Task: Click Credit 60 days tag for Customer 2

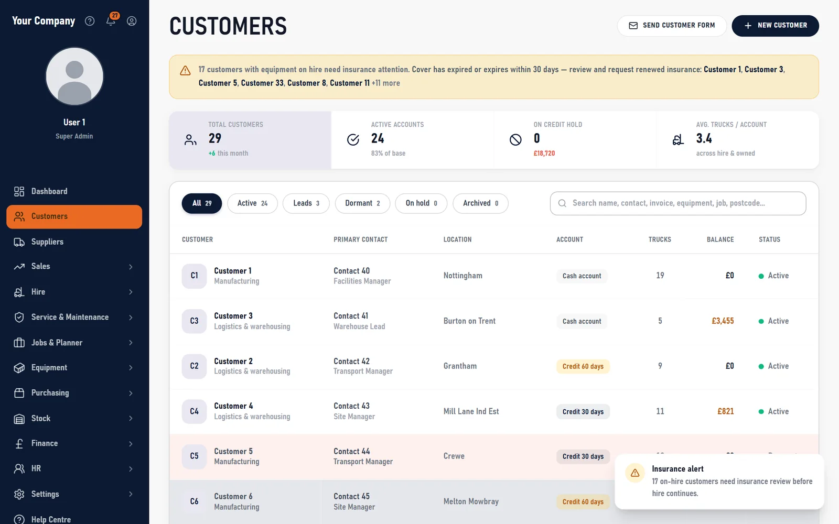Action: coord(583,366)
